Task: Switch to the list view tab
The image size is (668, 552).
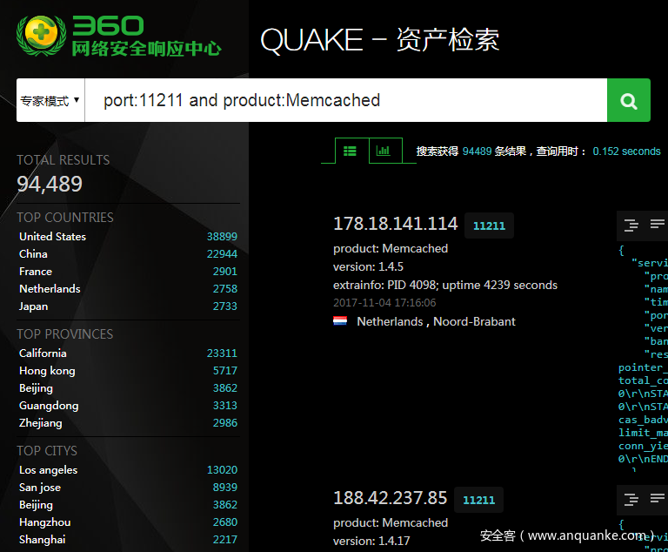Action: (352, 151)
